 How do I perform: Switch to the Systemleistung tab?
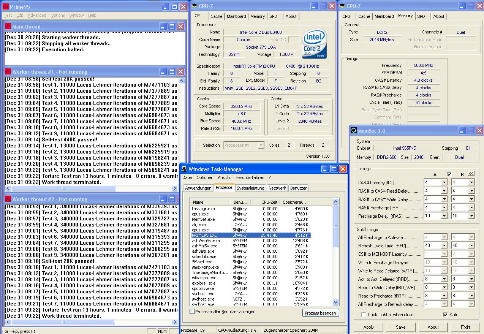[250, 188]
